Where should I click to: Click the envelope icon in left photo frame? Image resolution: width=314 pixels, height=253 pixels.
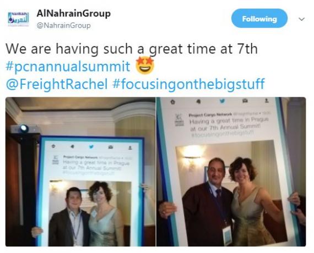tap(111, 147)
